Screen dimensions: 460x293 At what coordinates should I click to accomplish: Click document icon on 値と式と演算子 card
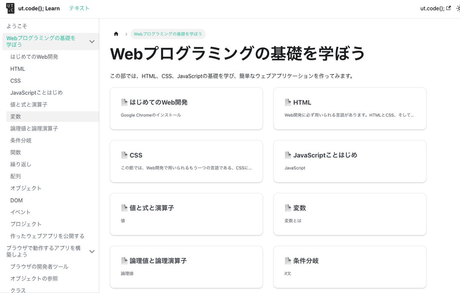[124, 208]
